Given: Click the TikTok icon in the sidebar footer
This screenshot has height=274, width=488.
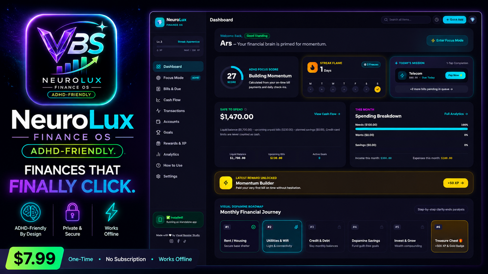Looking at the screenshot, I should coord(185,241).
